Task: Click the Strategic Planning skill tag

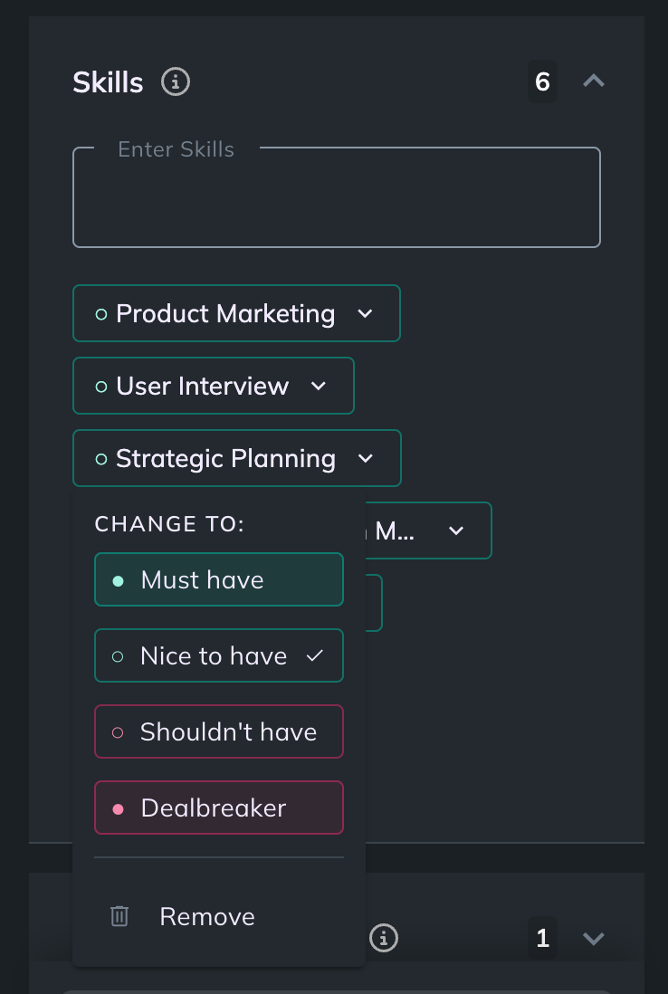Action: (x=237, y=458)
